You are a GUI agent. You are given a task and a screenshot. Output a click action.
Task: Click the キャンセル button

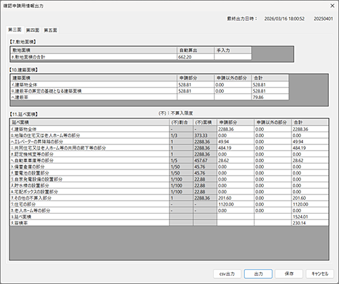320,274
